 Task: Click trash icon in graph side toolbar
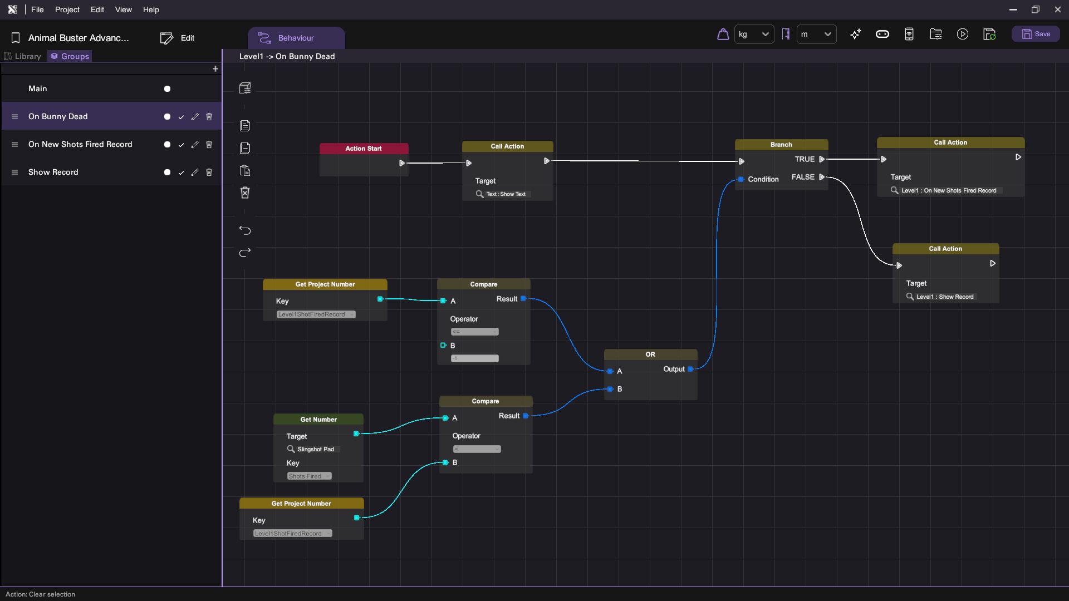pyautogui.click(x=245, y=193)
